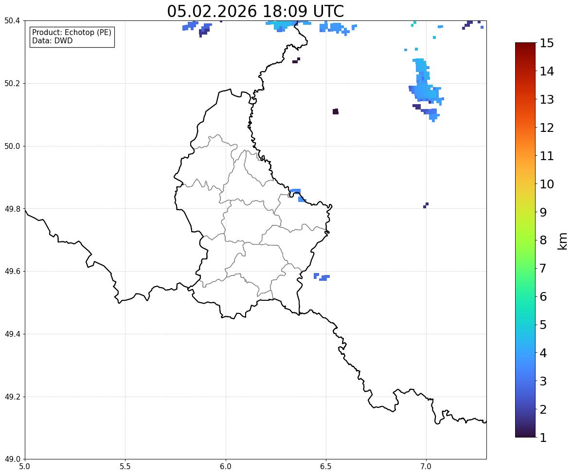Click the colorbar tick label 15
Viewport: 573px width, 475px height.
click(547, 43)
